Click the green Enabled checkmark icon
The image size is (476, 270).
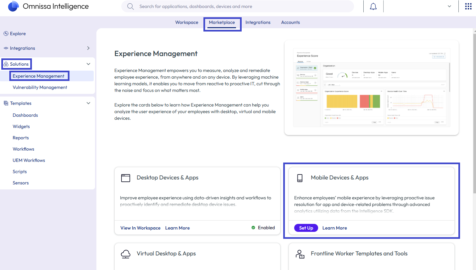pos(253,228)
